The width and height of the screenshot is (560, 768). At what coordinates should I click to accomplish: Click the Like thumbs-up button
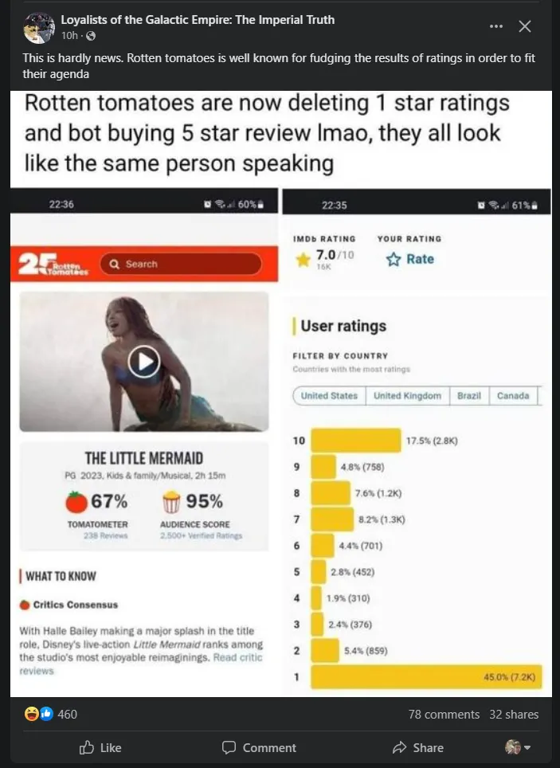click(100, 747)
